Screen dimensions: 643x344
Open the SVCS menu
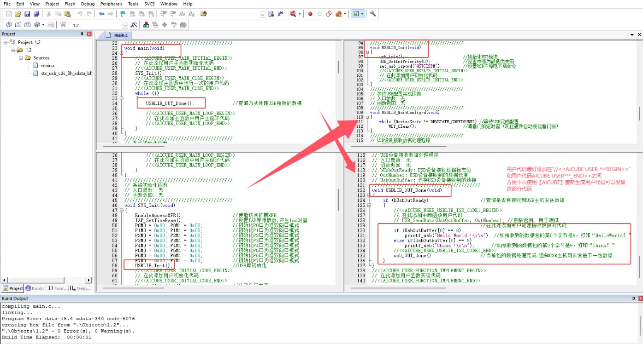[x=149, y=4]
